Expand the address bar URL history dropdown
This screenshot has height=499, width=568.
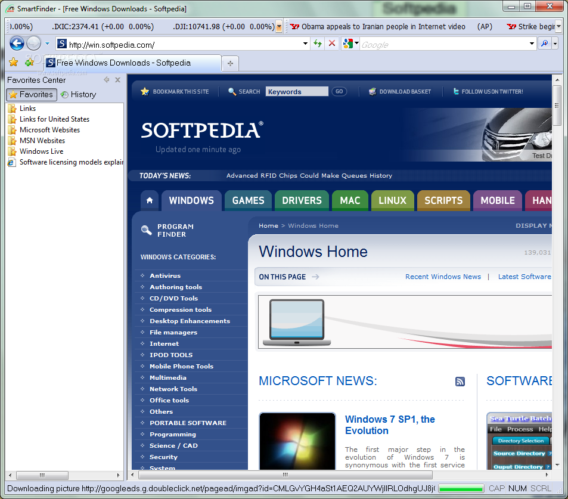(305, 44)
